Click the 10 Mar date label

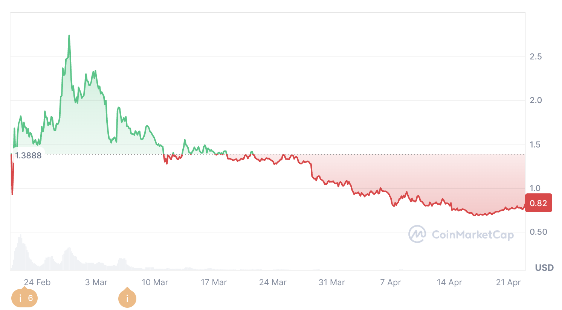click(155, 282)
